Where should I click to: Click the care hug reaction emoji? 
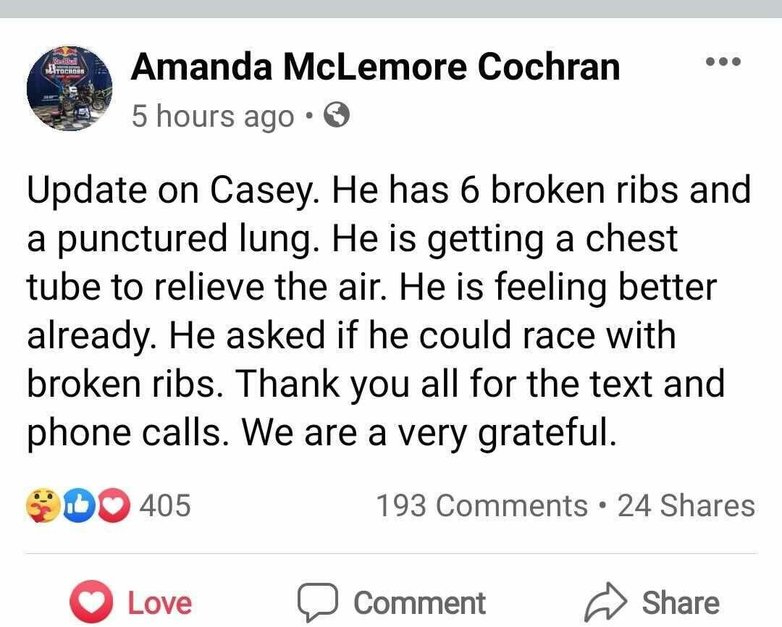tap(40, 505)
